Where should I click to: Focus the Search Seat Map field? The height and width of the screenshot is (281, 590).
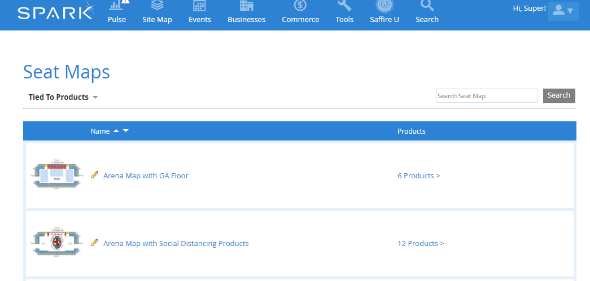click(487, 95)
